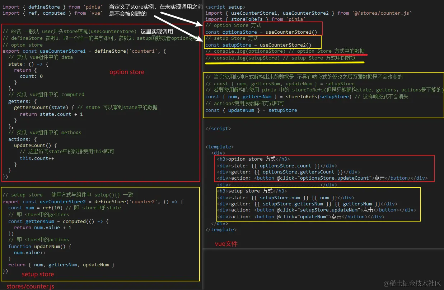Click the comment '类似 vue组件中的 computed'
This screenshot has width=444, height=290.
pyautogui.click(x=46, y=95)
